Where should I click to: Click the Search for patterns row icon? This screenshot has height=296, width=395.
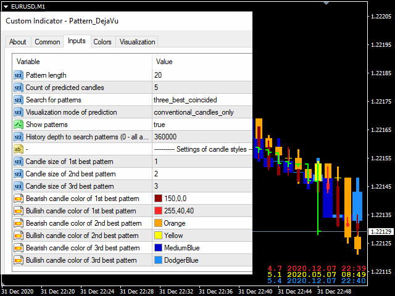tap(19, 100)
